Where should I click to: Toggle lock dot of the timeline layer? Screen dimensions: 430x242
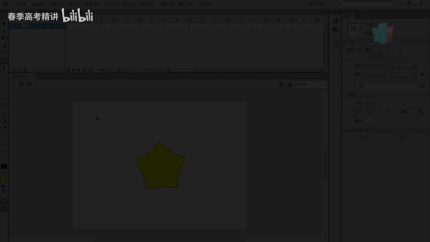point(55,26)
